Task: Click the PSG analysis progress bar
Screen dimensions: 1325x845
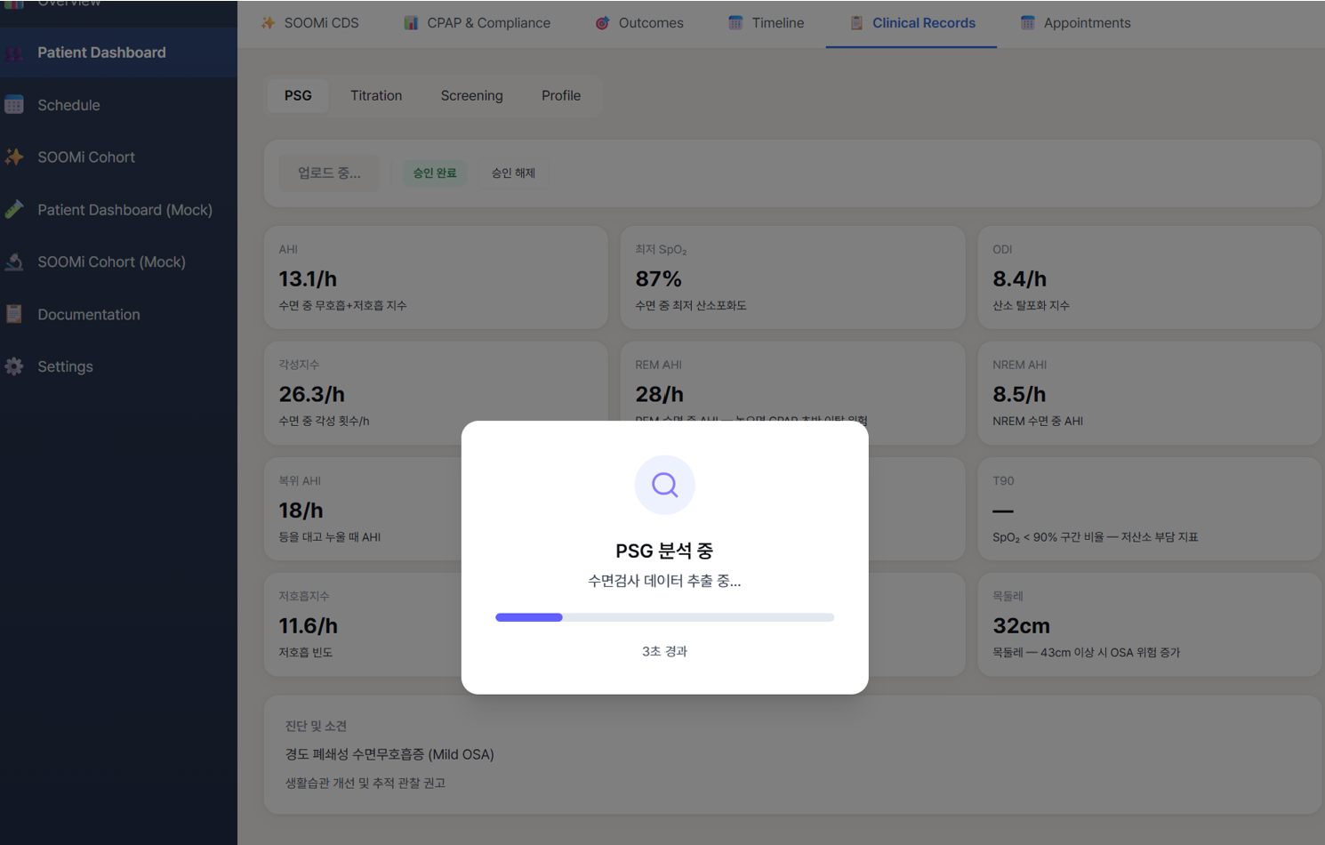Action: [x=664, y=616]
